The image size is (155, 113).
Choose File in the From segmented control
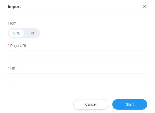[x=31, y=33]
